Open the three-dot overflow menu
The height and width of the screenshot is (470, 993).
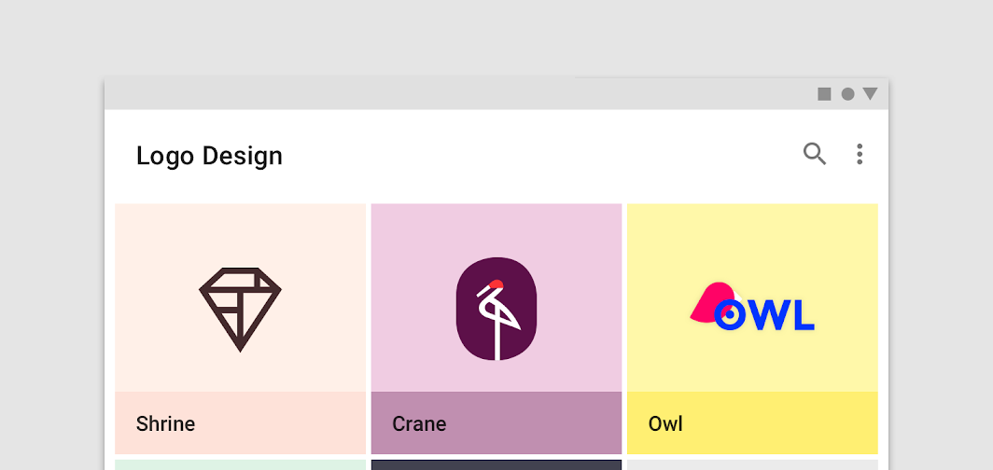pos(860,155)
